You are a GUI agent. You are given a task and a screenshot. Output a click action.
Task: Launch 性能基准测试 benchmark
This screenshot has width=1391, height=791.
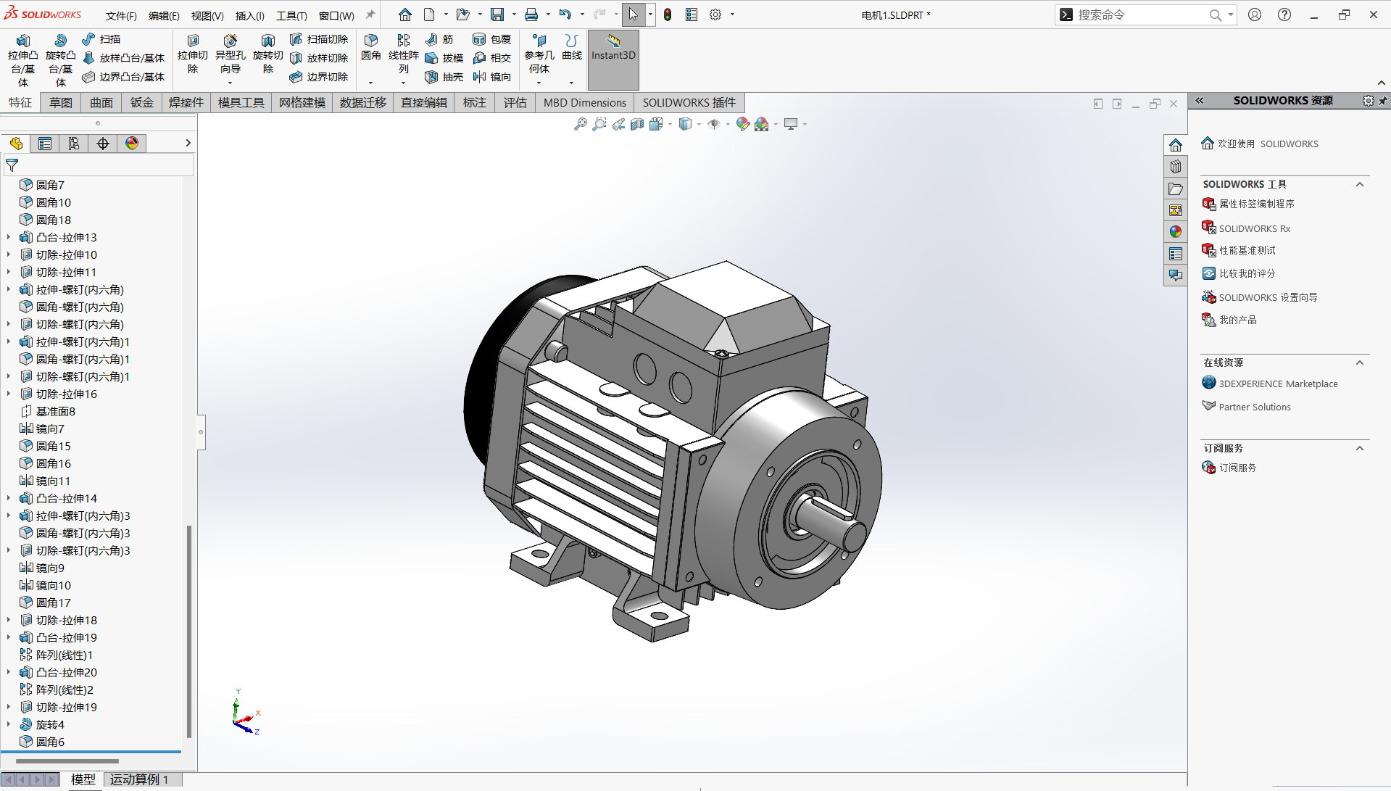tap(1247, 250)
